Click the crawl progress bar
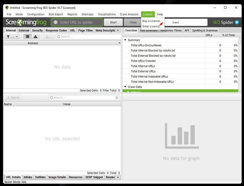 click(x=186, y=22)
